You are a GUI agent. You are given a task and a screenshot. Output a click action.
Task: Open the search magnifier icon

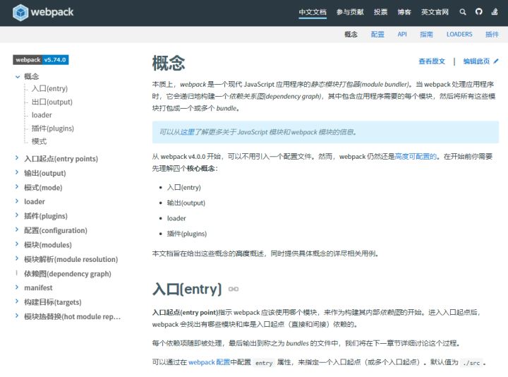click(463, 12)
